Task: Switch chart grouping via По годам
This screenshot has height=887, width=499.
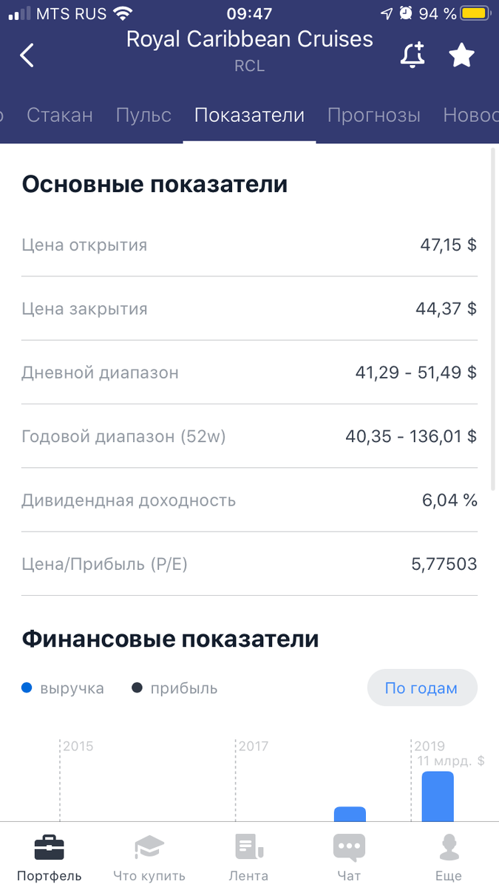Action: coord(422,687)
